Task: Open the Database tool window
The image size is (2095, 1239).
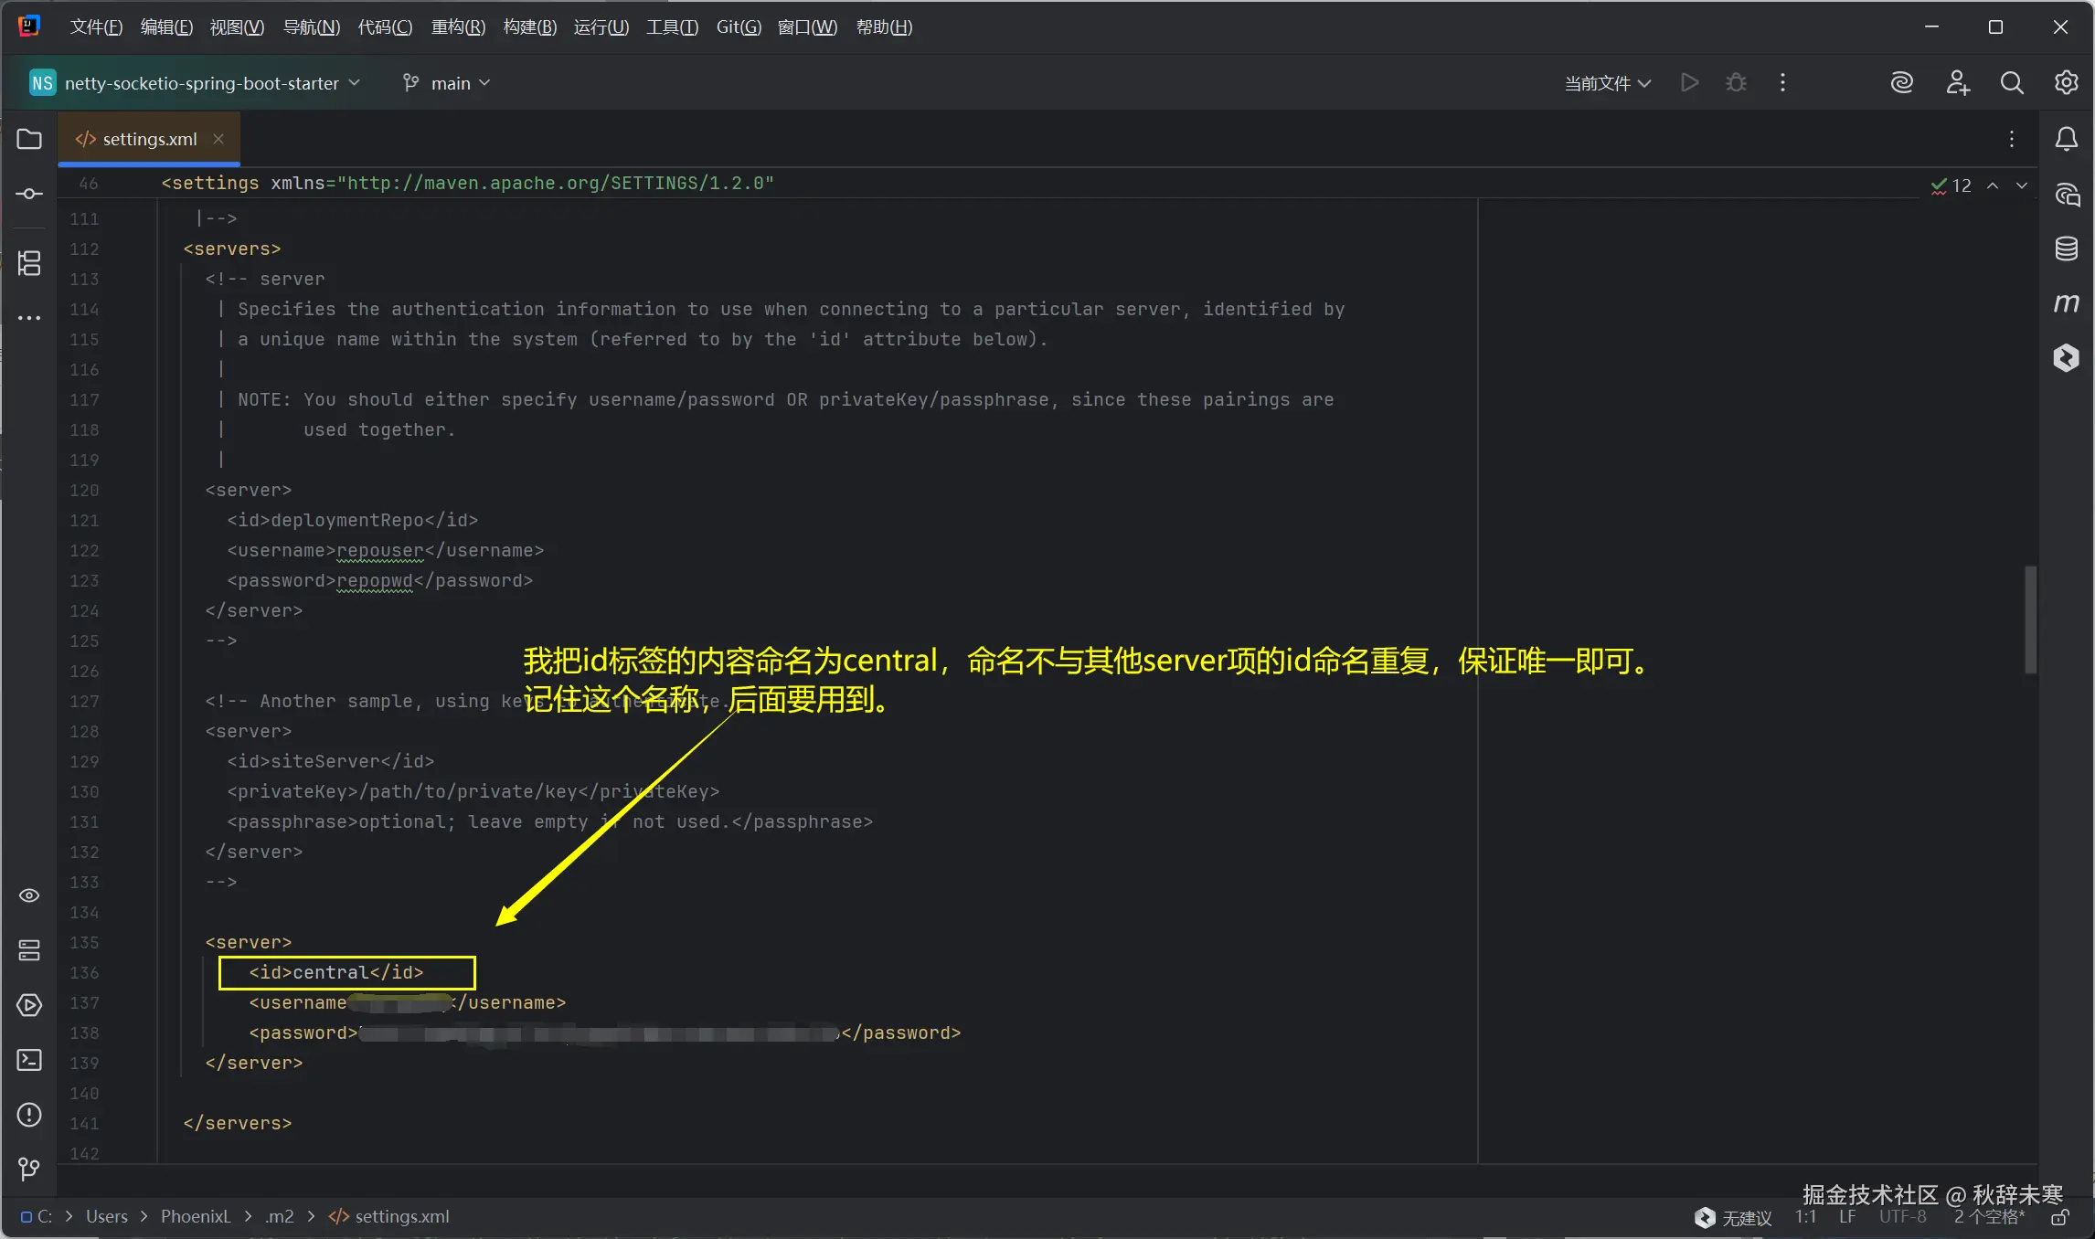Action: 2066,249
